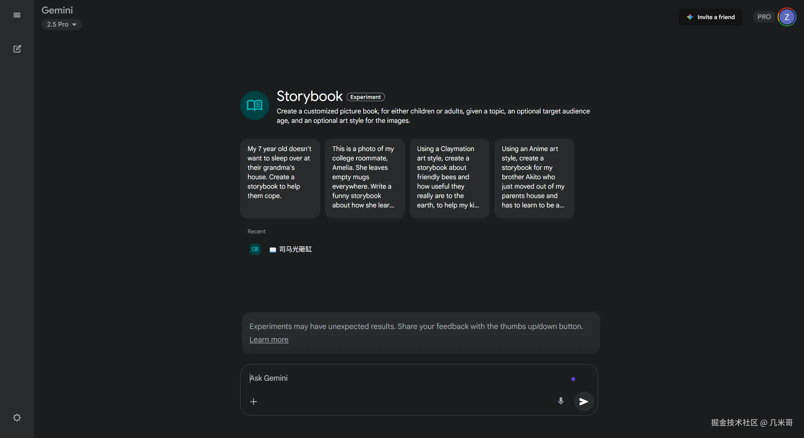The width and height of the screenshot is (804, 438).
Task: Select the 7 year old sleepover prompt card
Action: 279,178
